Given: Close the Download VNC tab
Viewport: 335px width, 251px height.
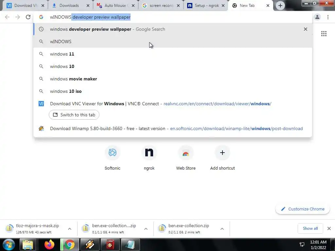Looking at the screenshot, I should click(43, 6).
